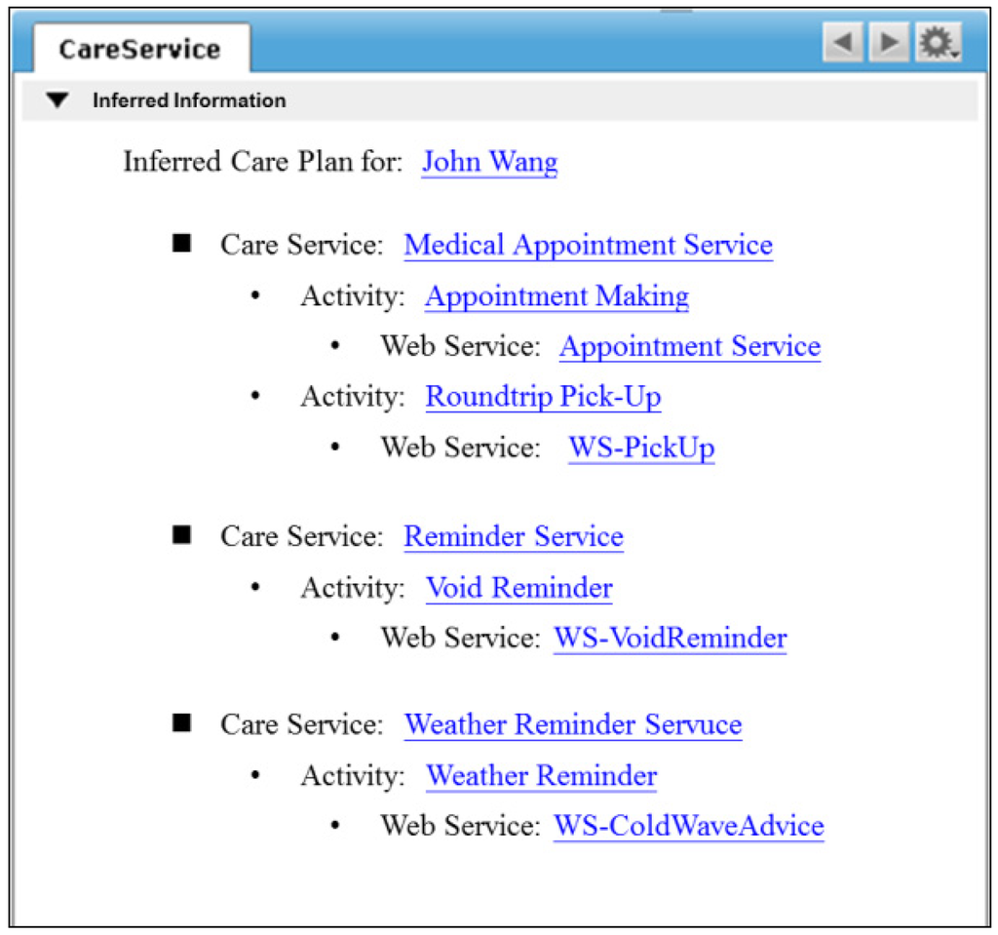
Task: Click the back navigation arrow icon
Action: [843, 43]
